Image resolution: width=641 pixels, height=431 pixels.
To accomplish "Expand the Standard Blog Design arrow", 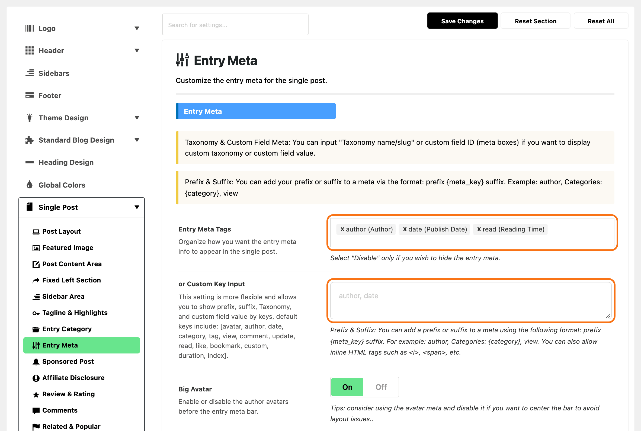I will coord(137,140).
